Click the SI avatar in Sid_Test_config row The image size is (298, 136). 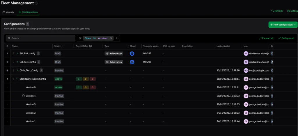(246, 62)
